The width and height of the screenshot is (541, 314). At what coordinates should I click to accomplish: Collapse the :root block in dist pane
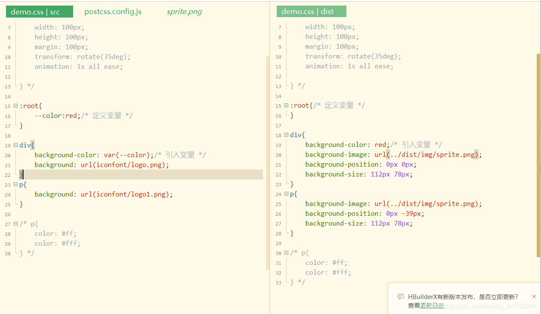286,106
